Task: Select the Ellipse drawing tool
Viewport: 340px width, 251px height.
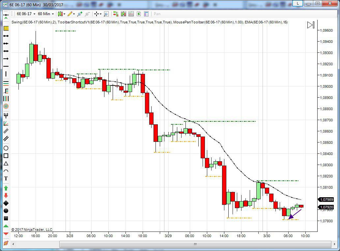Action: (6, 148)
